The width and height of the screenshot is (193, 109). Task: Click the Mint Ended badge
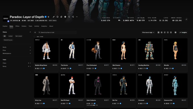[x=53, y=20]
